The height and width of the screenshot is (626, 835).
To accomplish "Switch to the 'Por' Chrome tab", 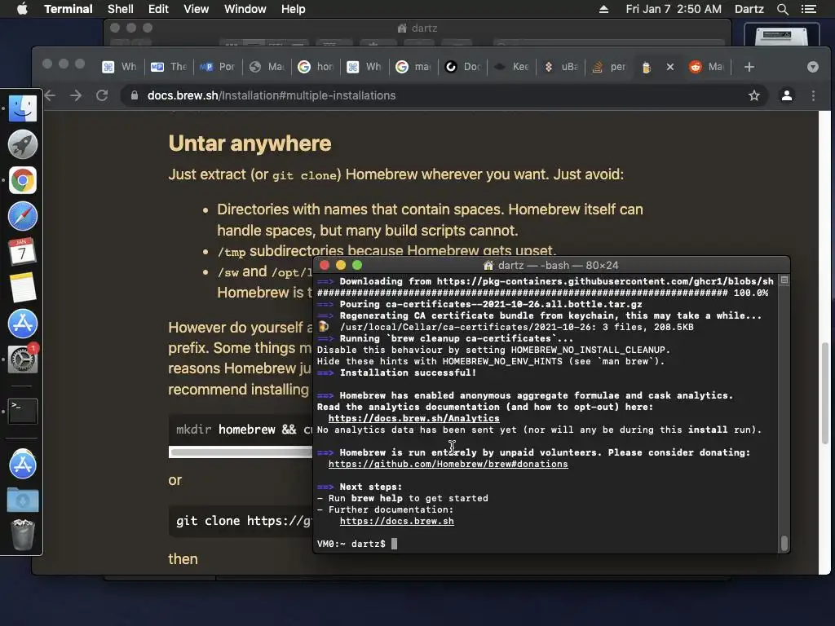I will coord(217,67).
